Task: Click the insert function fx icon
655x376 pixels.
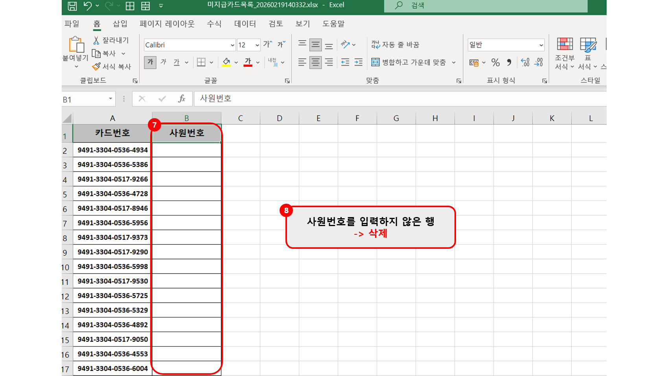Action: pos(182,99)
